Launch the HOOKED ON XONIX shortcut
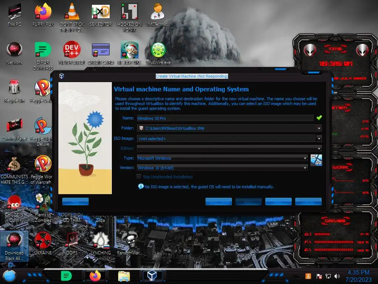Screen dimensions: 378x284 pyautogui.click(x=130, y=17)
